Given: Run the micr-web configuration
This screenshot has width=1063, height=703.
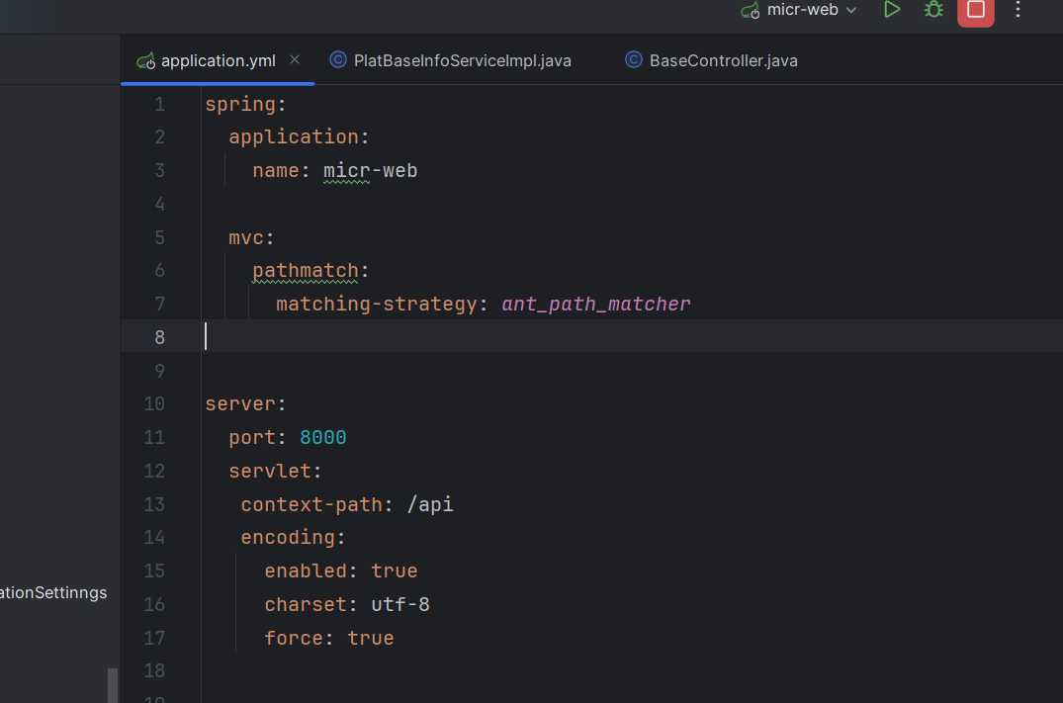Looking at the screenshot, I should pyautogui.click(x=892, y=10).
